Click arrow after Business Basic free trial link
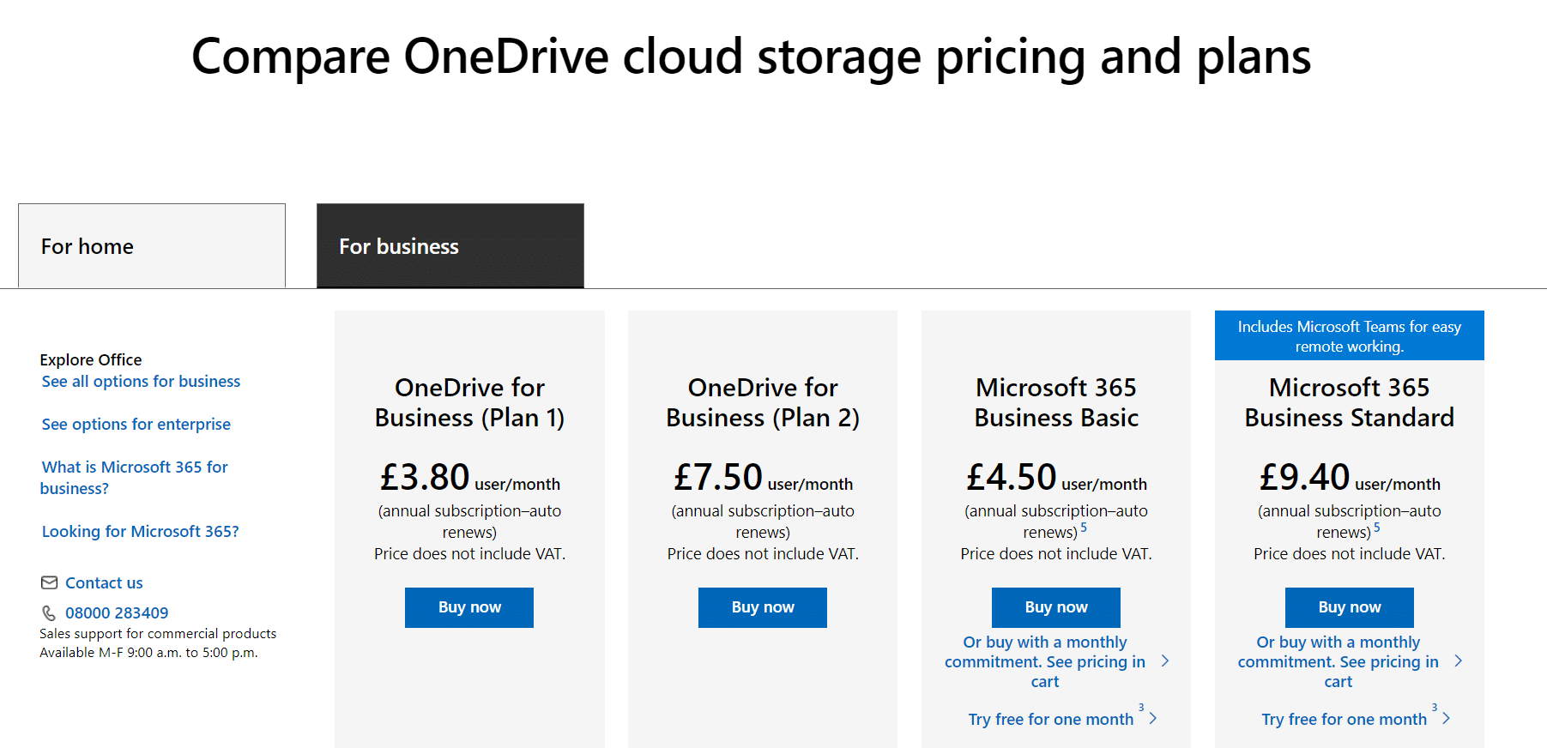 pyautogui.click(x=1153, y=718)
